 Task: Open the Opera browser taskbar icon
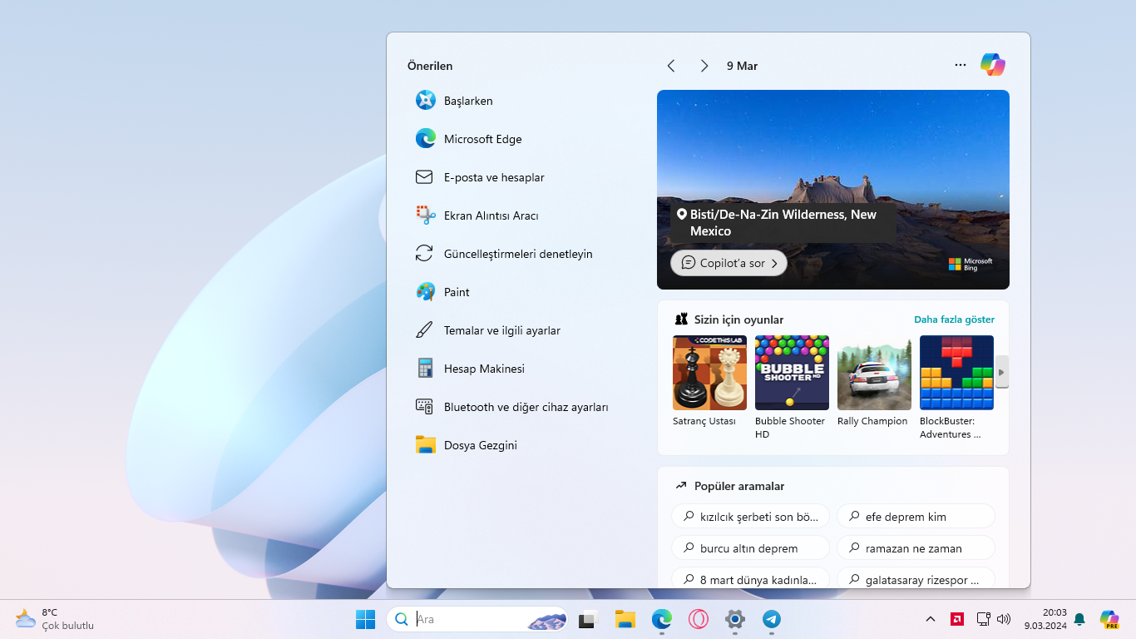(698, 619)
